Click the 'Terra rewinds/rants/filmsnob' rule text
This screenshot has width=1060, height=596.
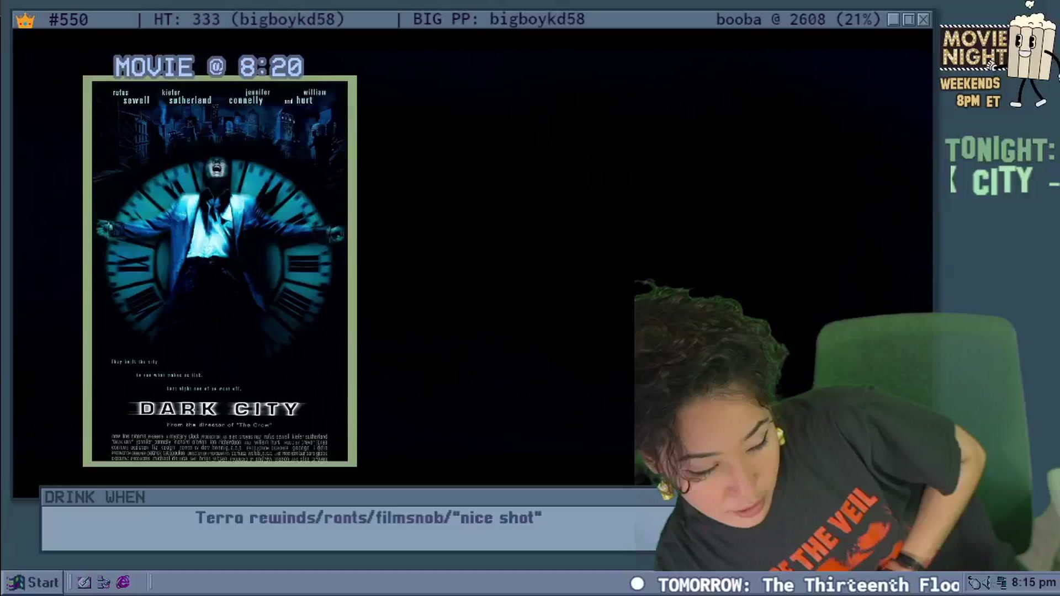[x=369, y=518]
